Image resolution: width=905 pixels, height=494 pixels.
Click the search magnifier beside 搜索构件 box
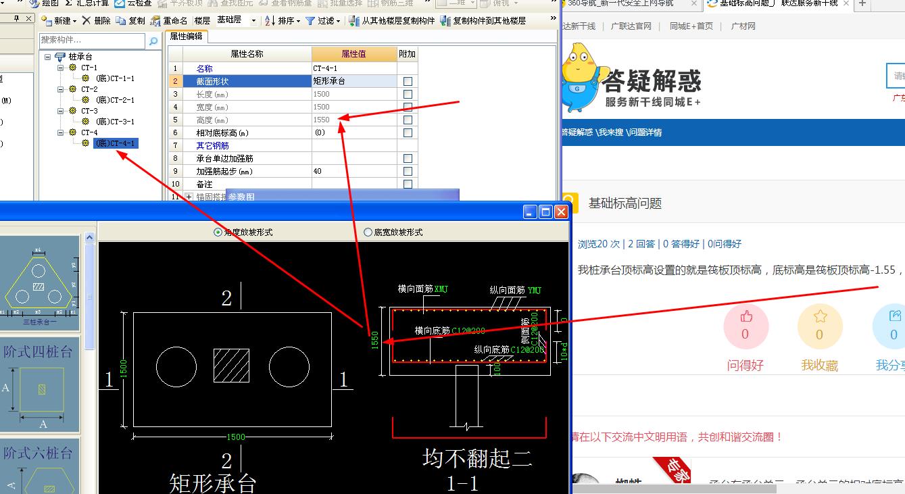pyautogui.click(x=153, y=41)
